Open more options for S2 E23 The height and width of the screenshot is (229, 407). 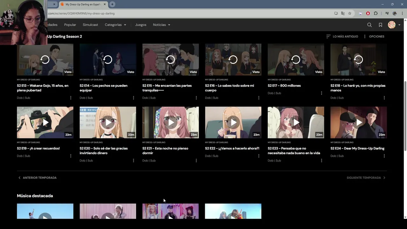pyautogui.click(x=321, y=161)
